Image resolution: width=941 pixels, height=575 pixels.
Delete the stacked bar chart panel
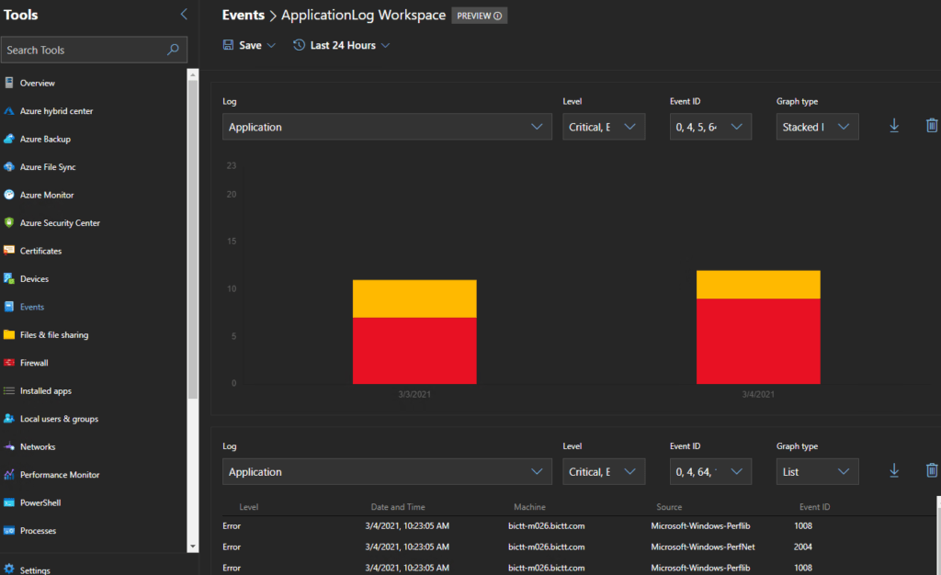coord(932,125)
